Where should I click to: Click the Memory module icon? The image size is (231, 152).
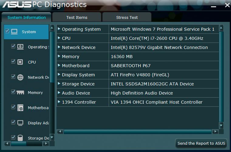tap(20, 92)
